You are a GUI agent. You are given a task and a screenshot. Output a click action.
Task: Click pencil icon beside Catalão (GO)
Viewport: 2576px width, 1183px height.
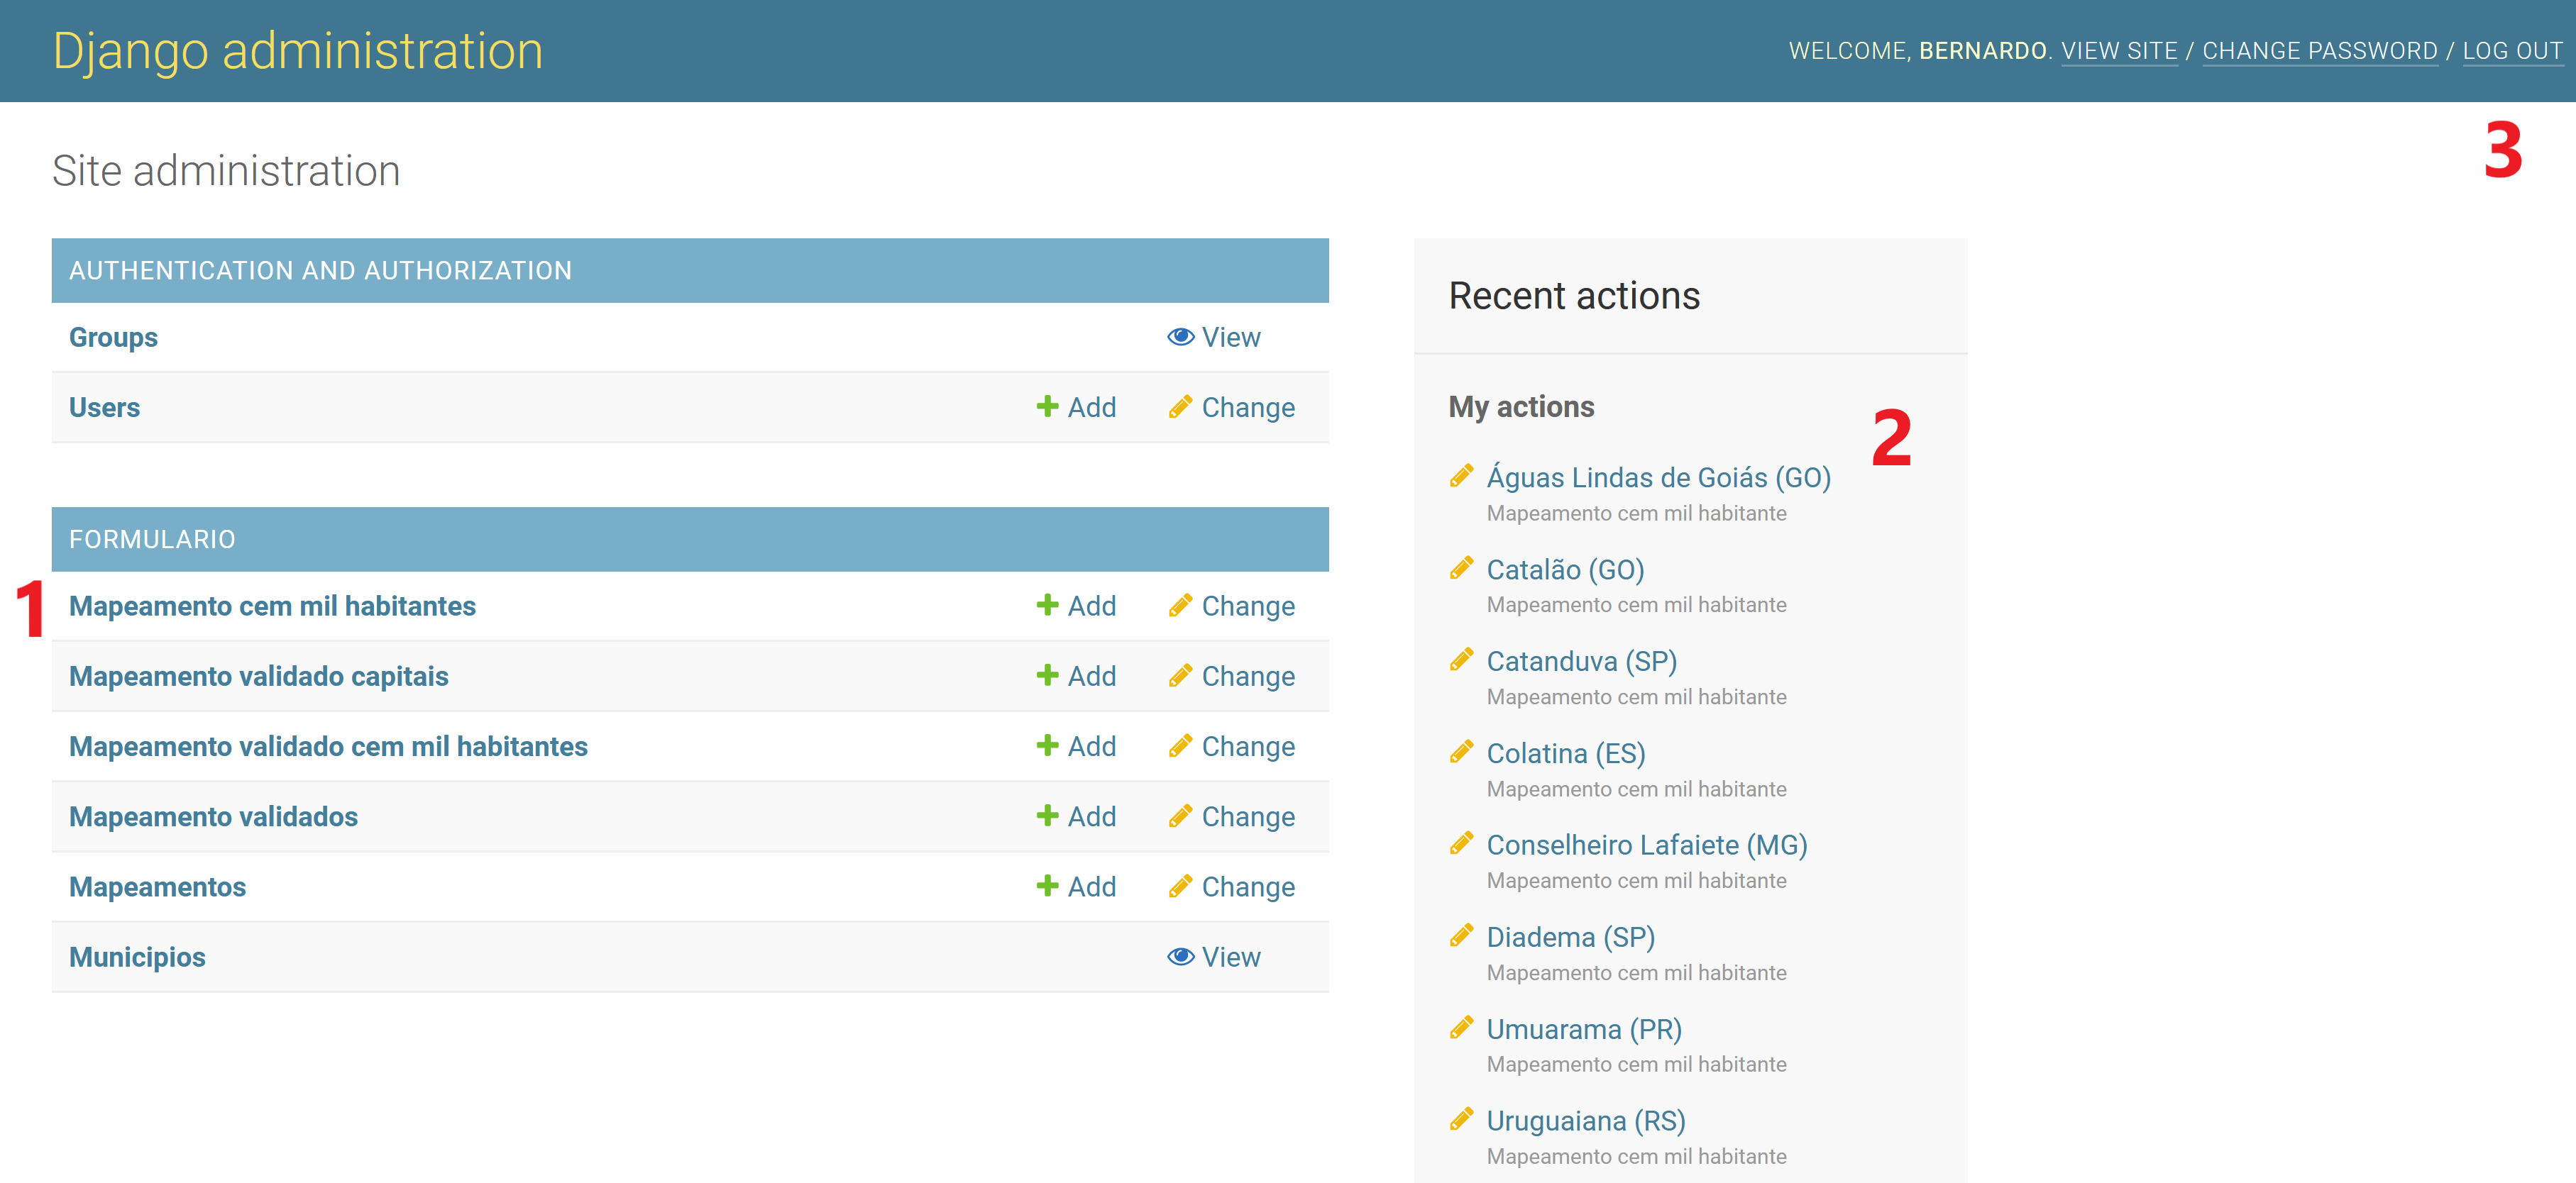click(x=1461, y=567)
